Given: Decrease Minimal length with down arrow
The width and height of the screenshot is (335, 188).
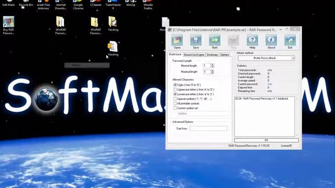Looking at the screenshot, I should (x=213, y=67).
